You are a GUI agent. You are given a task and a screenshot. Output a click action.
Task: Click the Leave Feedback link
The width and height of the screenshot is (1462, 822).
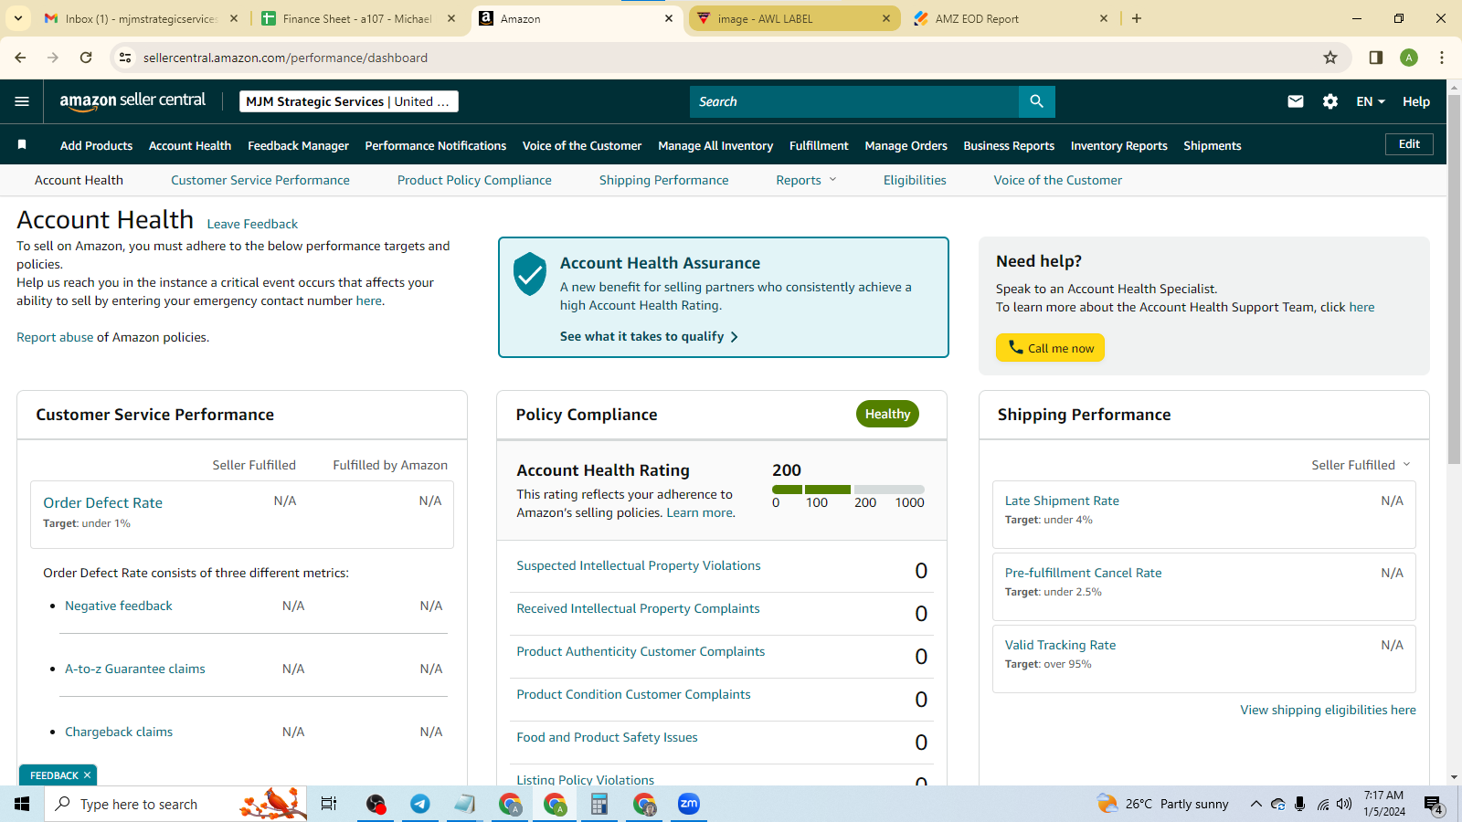point(252,224)
